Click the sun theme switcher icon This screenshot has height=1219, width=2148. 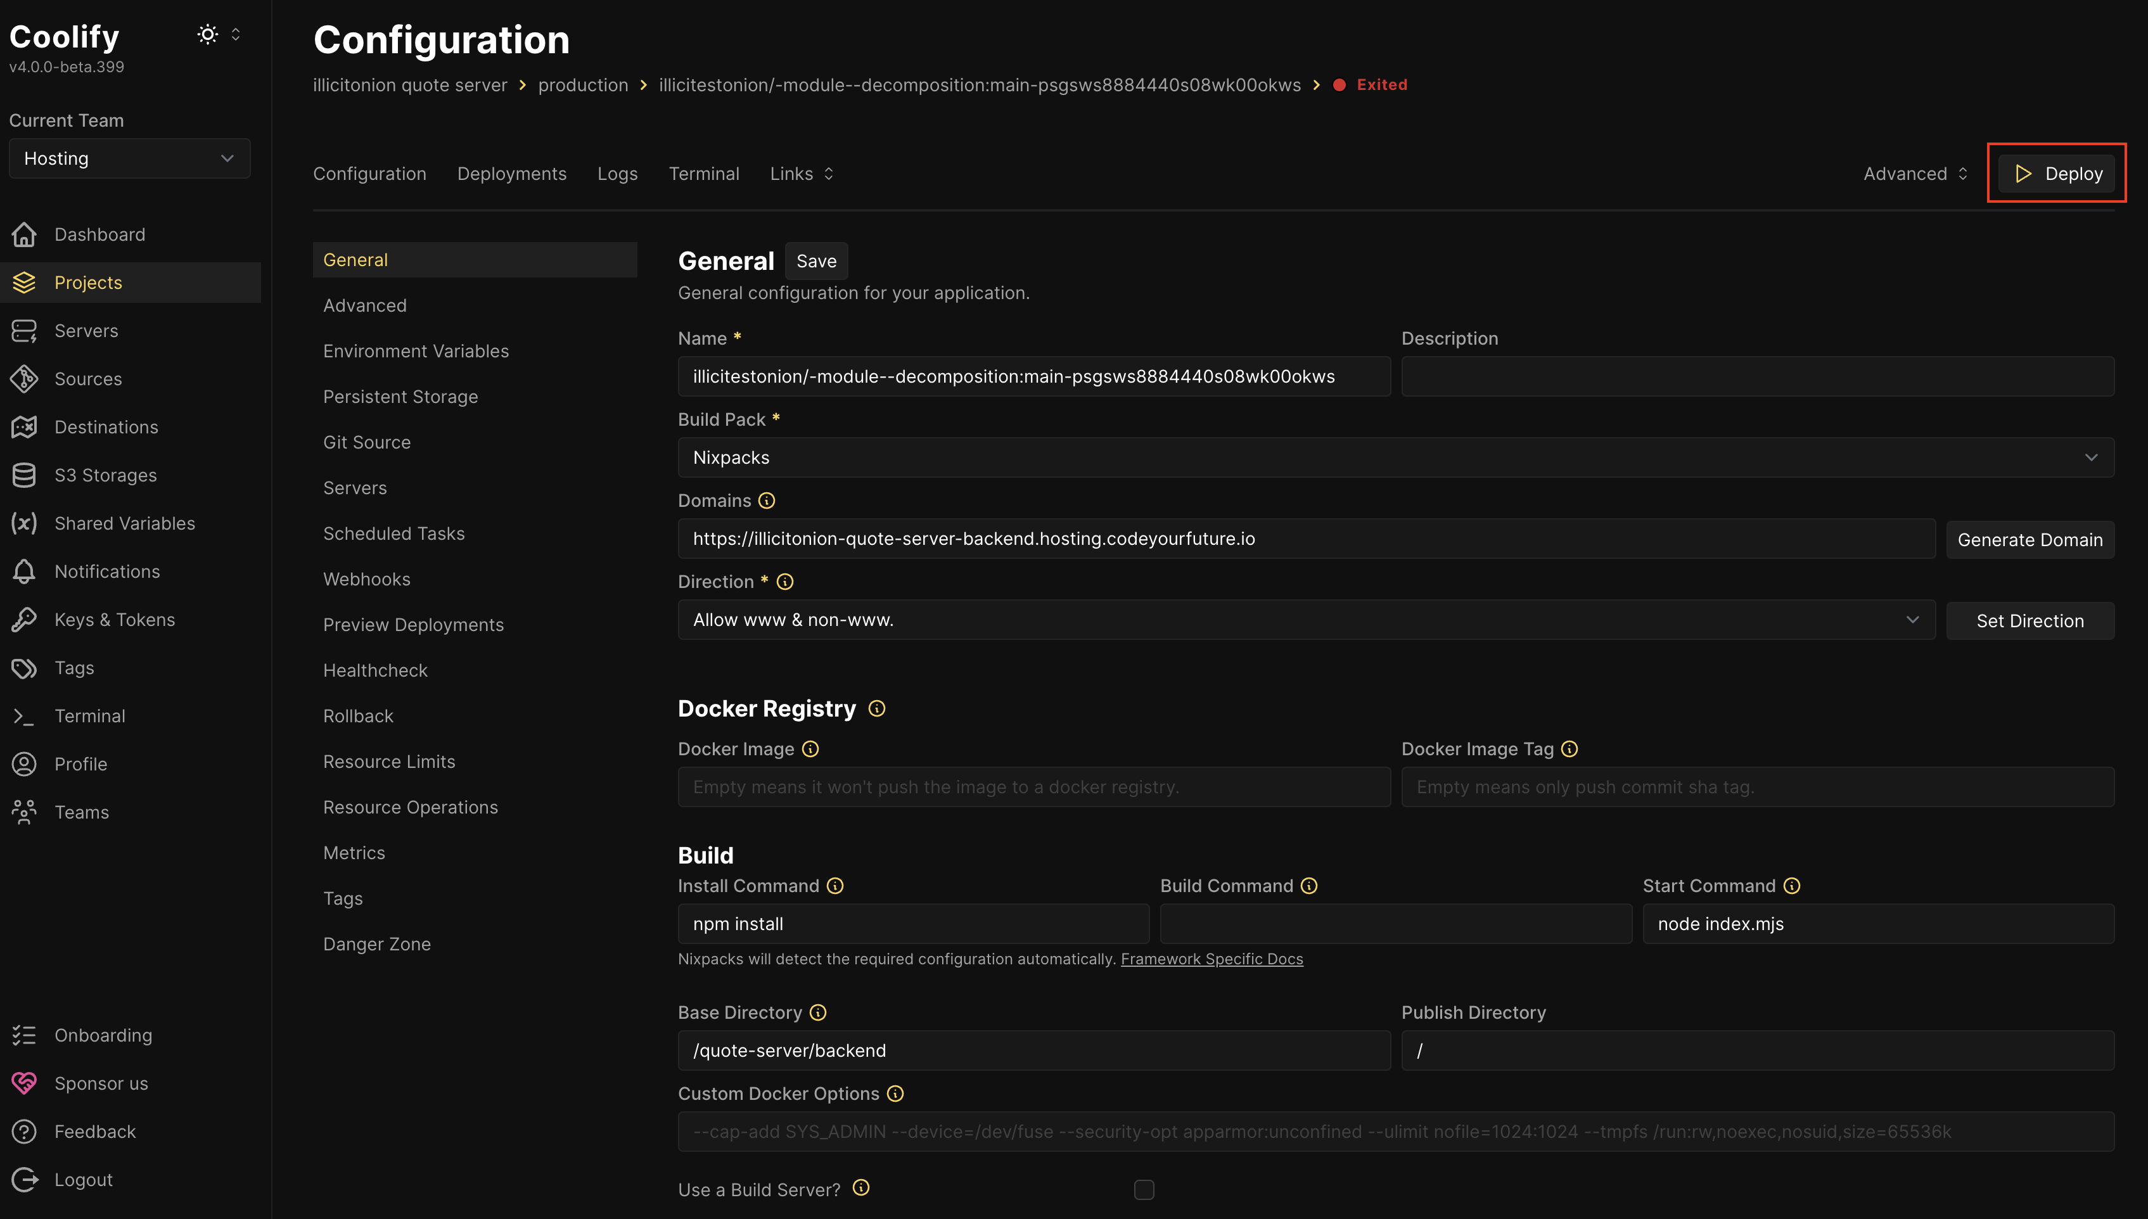[208, 34]
